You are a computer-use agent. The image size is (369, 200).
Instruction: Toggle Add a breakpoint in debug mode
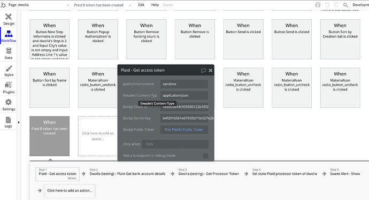click(x=205, y=156)
